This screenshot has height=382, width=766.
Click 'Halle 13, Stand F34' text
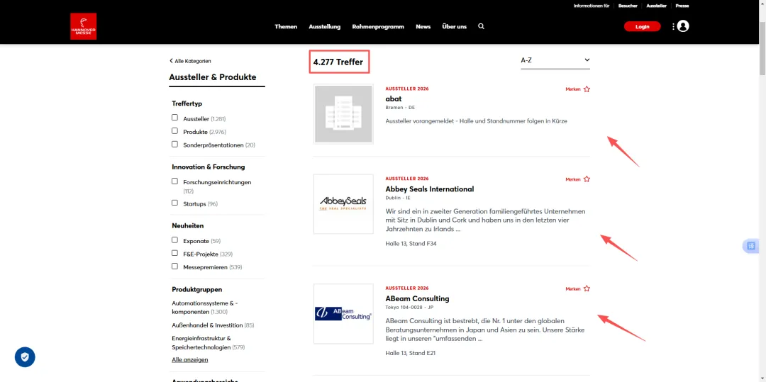411,244
